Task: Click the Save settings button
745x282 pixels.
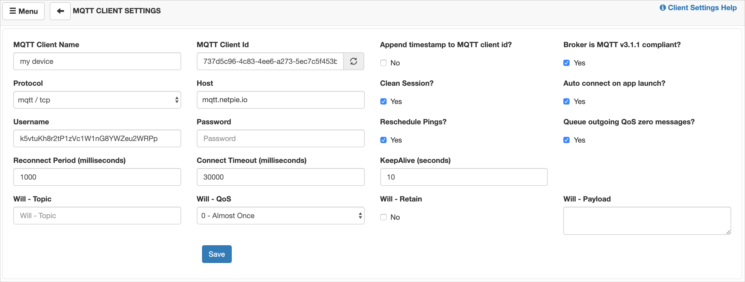Action: (x=216, y=254)
